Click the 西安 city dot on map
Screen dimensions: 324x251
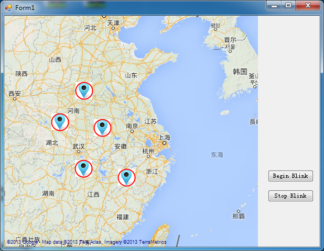15,99
